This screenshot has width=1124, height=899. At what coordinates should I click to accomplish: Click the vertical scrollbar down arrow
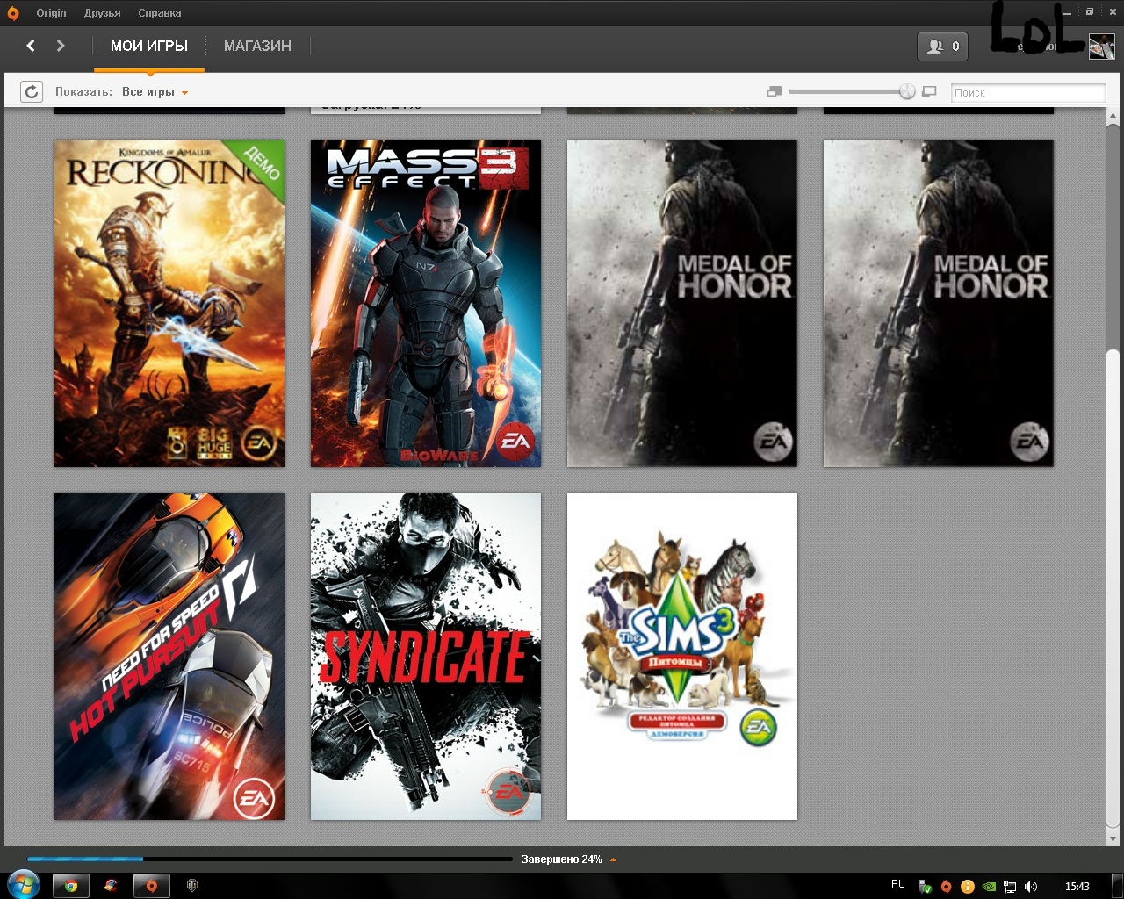tap(1113, 838)
